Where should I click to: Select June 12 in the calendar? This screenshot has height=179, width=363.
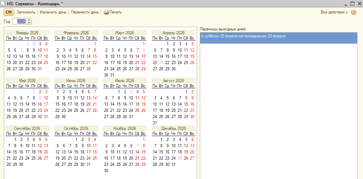tap(82, 98)
